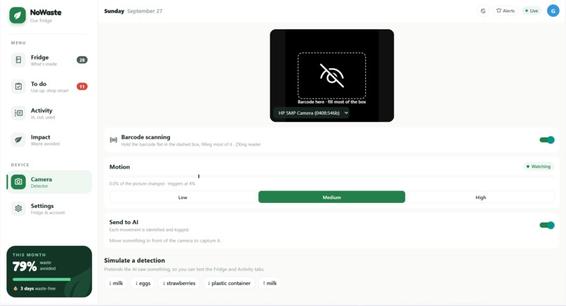Click the camera-off eye icon in the preview

click(331, 76)
